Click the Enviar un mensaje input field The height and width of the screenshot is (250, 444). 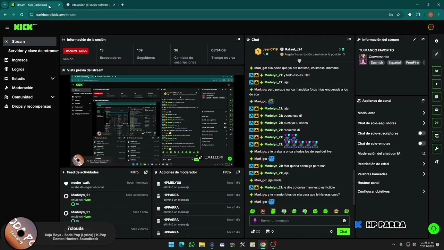pyautogui.click(x=299, y=220)
